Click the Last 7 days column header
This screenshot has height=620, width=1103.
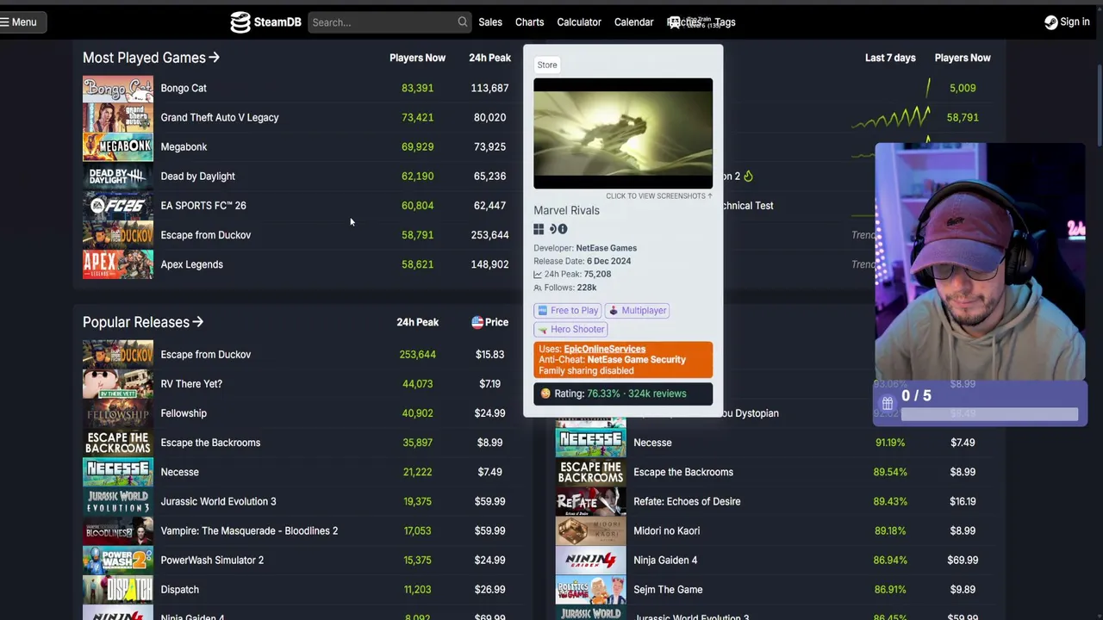(x=890, y=58)
